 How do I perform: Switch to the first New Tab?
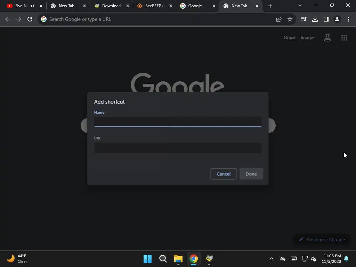66,6
